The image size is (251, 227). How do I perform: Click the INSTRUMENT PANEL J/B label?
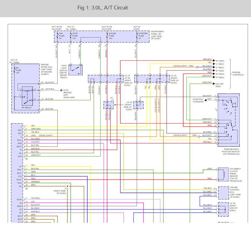(157, 35)
